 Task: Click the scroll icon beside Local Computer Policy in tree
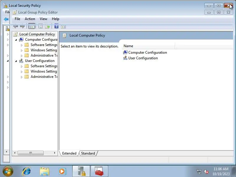[x=16, y=34]
